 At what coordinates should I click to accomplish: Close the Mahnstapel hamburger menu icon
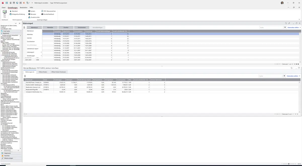coord(24,27)
